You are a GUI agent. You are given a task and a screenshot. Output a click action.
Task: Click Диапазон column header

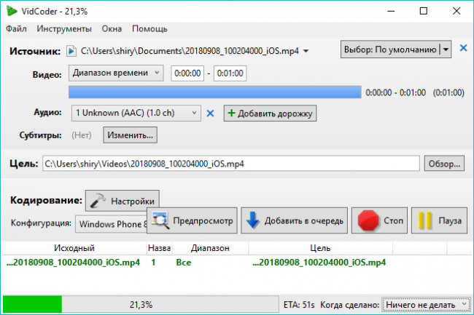click(x=210, y=248)
